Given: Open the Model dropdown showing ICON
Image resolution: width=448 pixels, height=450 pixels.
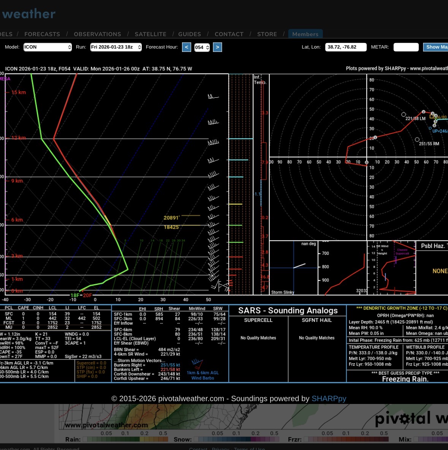Looking at the screenshot, I should (47, 47).
